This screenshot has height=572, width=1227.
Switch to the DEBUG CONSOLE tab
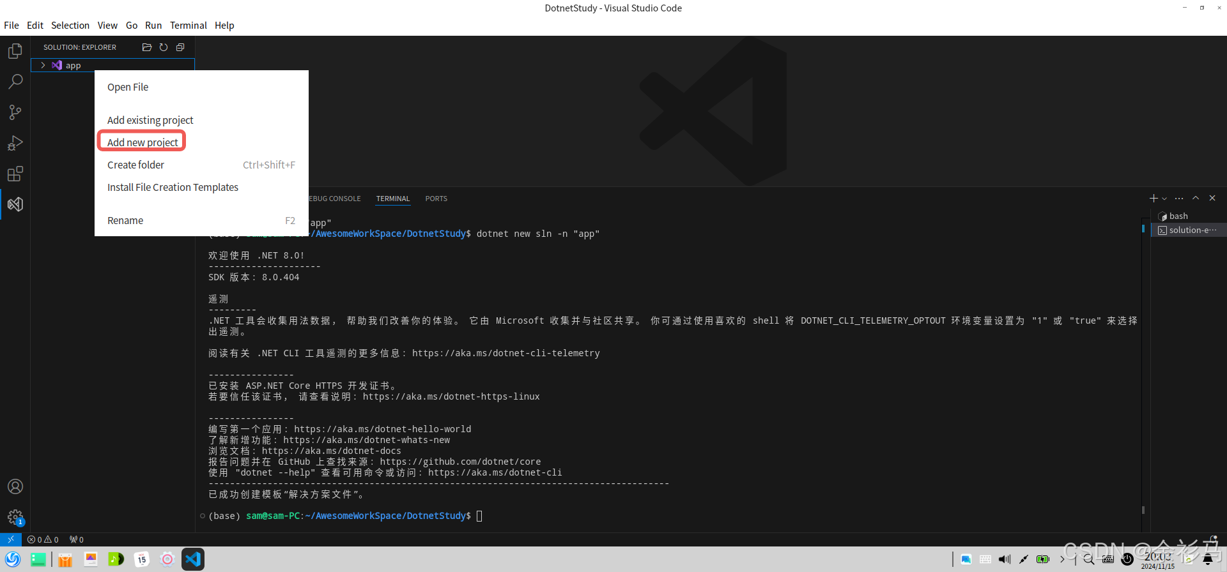335,199
